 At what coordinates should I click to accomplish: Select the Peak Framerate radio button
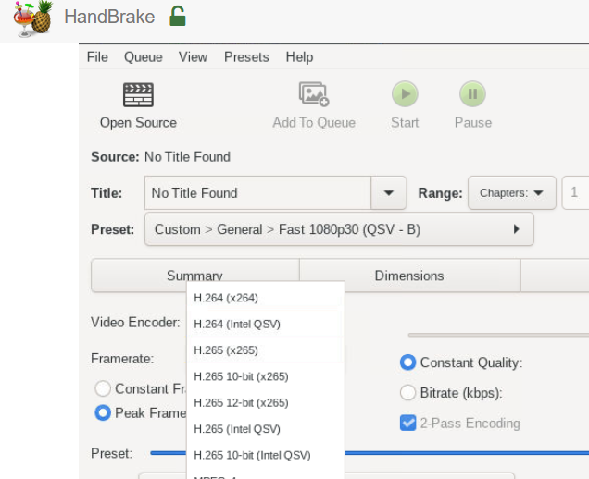click(103, 413)
